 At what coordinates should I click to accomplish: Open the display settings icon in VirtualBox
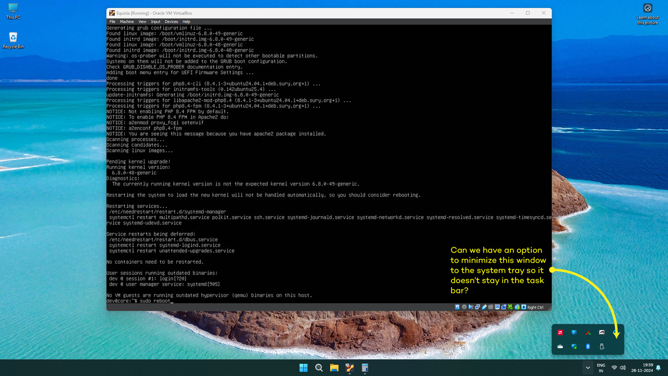point(497,307)
